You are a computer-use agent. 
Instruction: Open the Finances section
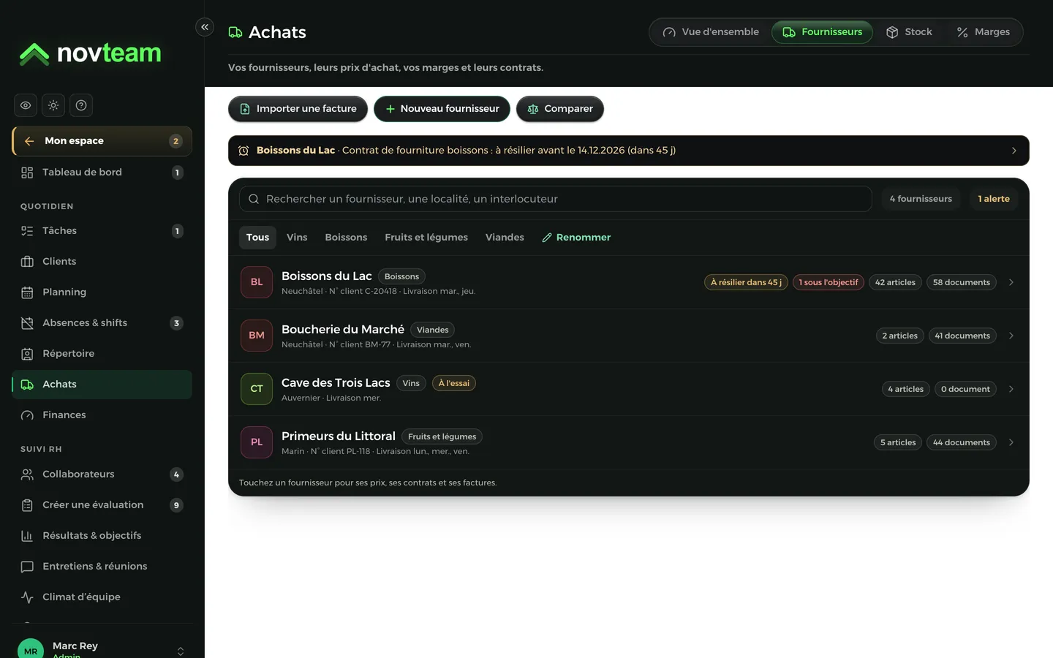point(102,415)
